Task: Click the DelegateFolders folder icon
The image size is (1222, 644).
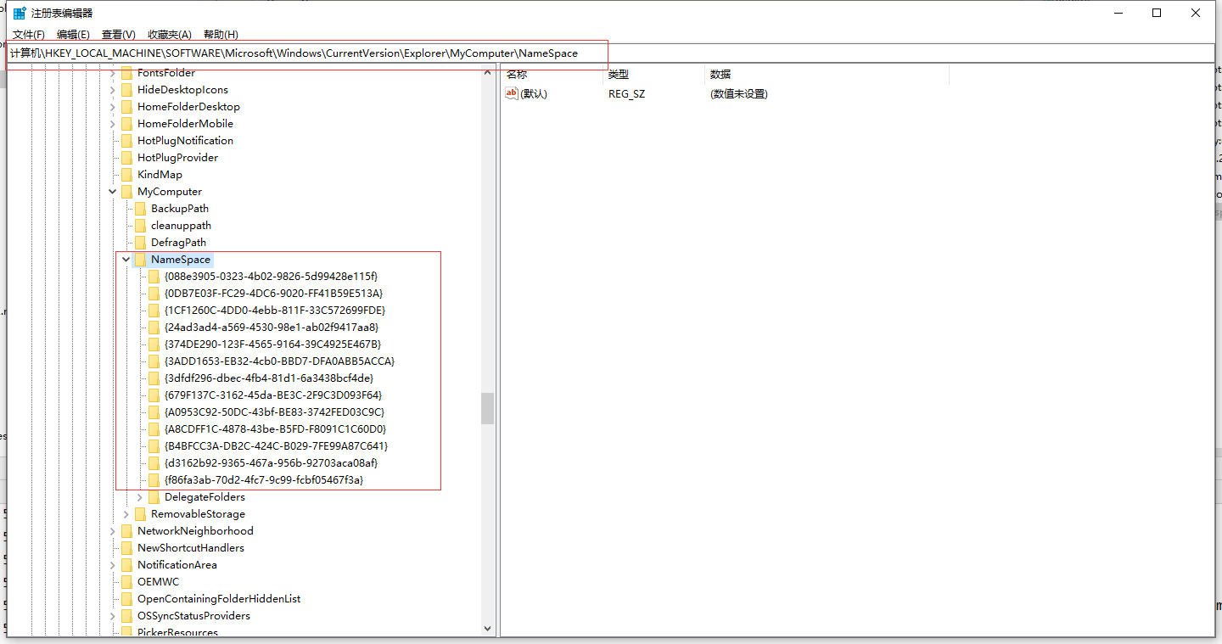Action: click(x=154, y=496)
